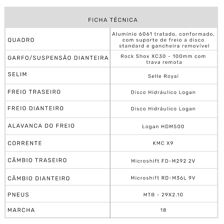Select the CÂMBIO DIANTEIRO label

tap(39, 178)
